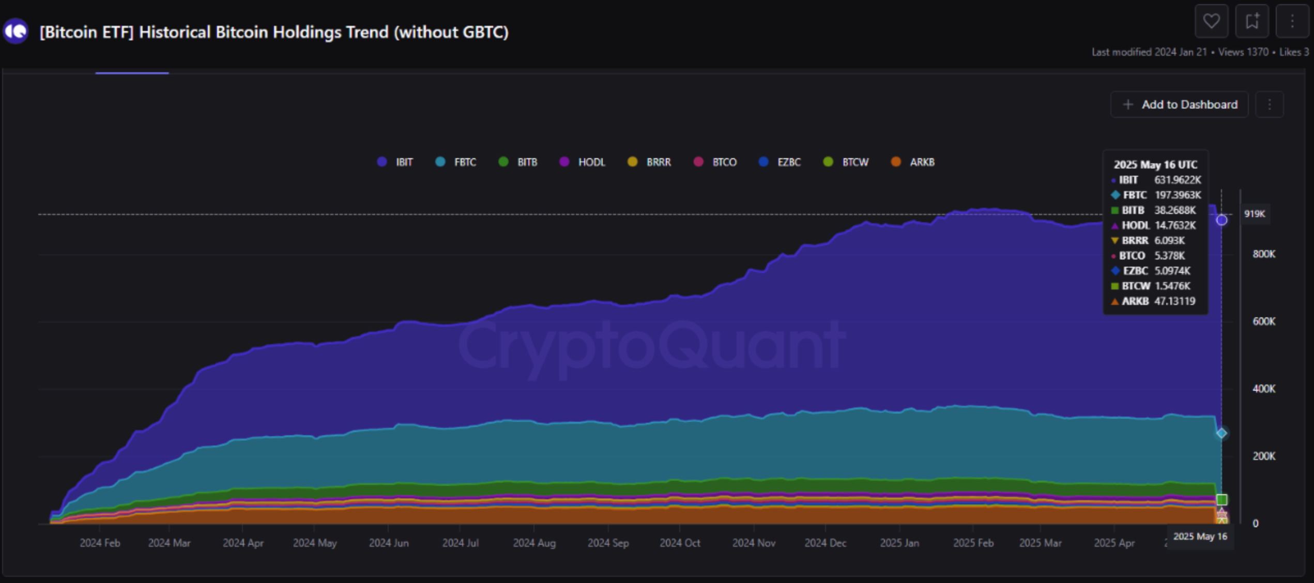
Task: Click the Last modified 2024 Jan 21 text
Action: pyautogui.click(x=1149, y=52)
